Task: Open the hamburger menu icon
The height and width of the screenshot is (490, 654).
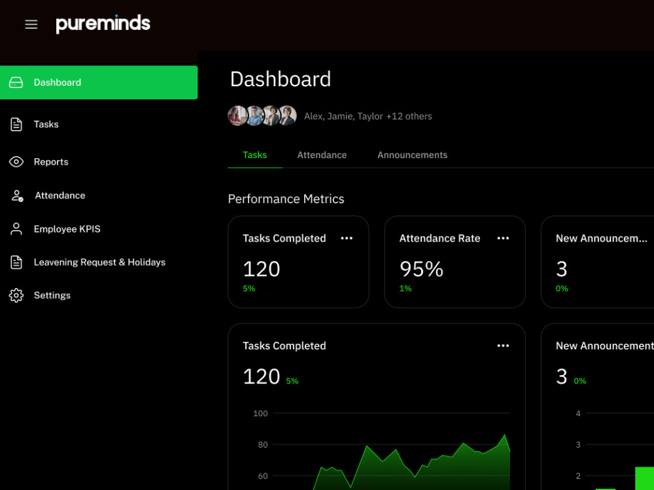Action: pos(31,25)
